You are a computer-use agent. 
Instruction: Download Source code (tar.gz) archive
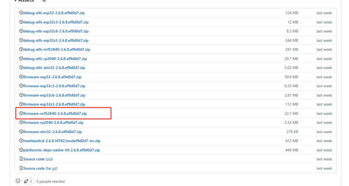click(x=40, y=168)
